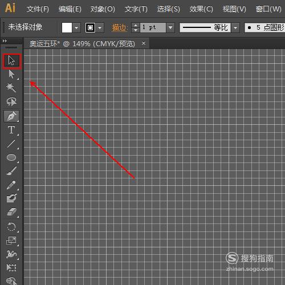
Task: Click the 未选择对象 status label
Action: (x=25, y=27)
